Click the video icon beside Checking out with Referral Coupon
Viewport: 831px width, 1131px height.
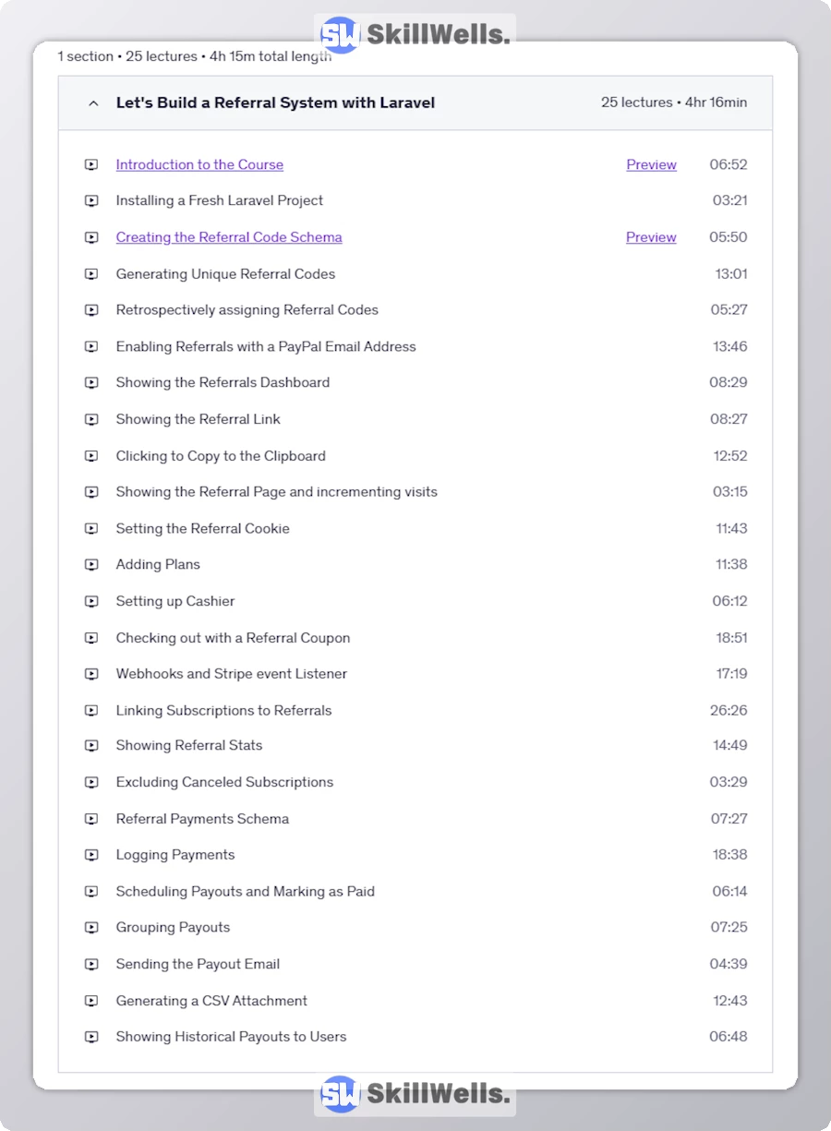[91, 638]
